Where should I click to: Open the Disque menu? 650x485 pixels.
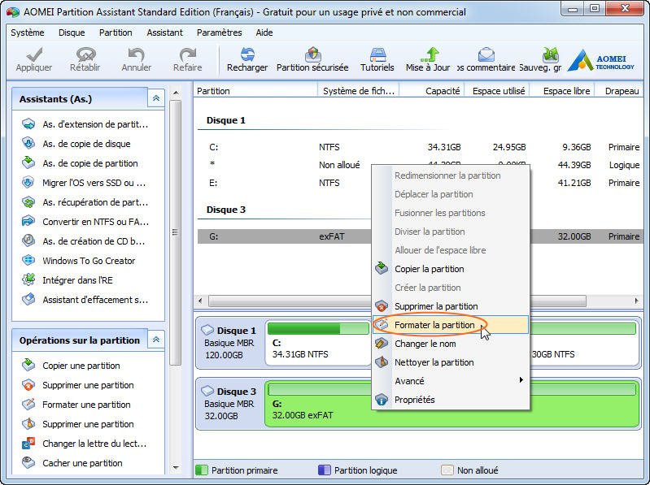72,32
